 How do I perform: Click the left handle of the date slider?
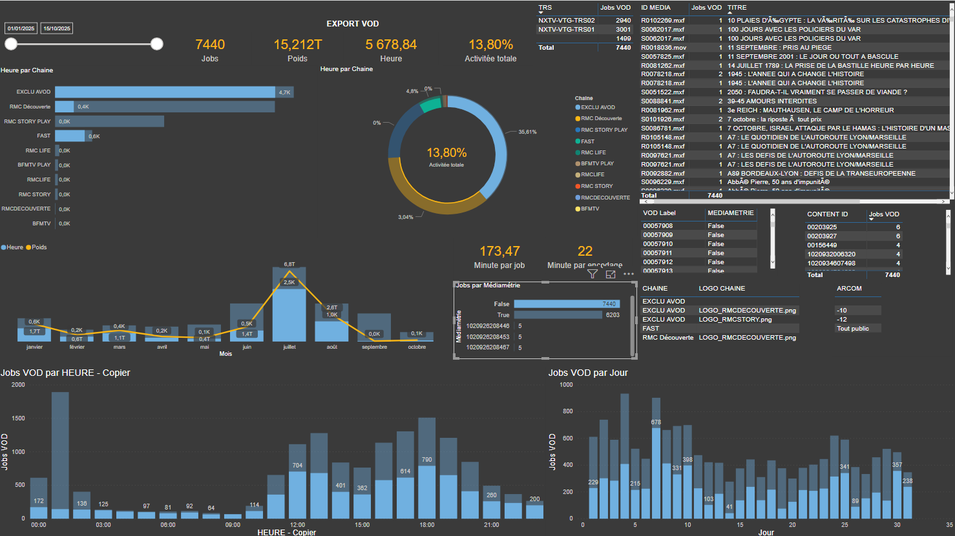click(x=11, y=44)
